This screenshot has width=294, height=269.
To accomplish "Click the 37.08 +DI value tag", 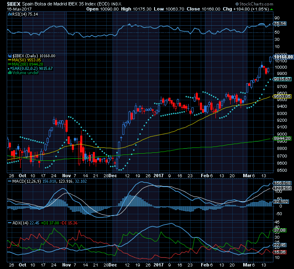I will [x=279, y=230].
